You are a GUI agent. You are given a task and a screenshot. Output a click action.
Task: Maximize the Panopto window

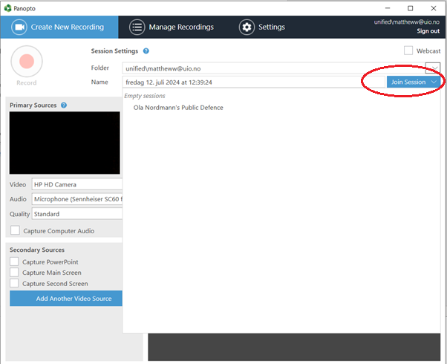(410, 8)
